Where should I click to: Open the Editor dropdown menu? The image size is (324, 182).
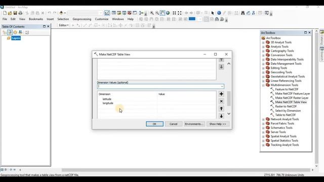(64, 25)
